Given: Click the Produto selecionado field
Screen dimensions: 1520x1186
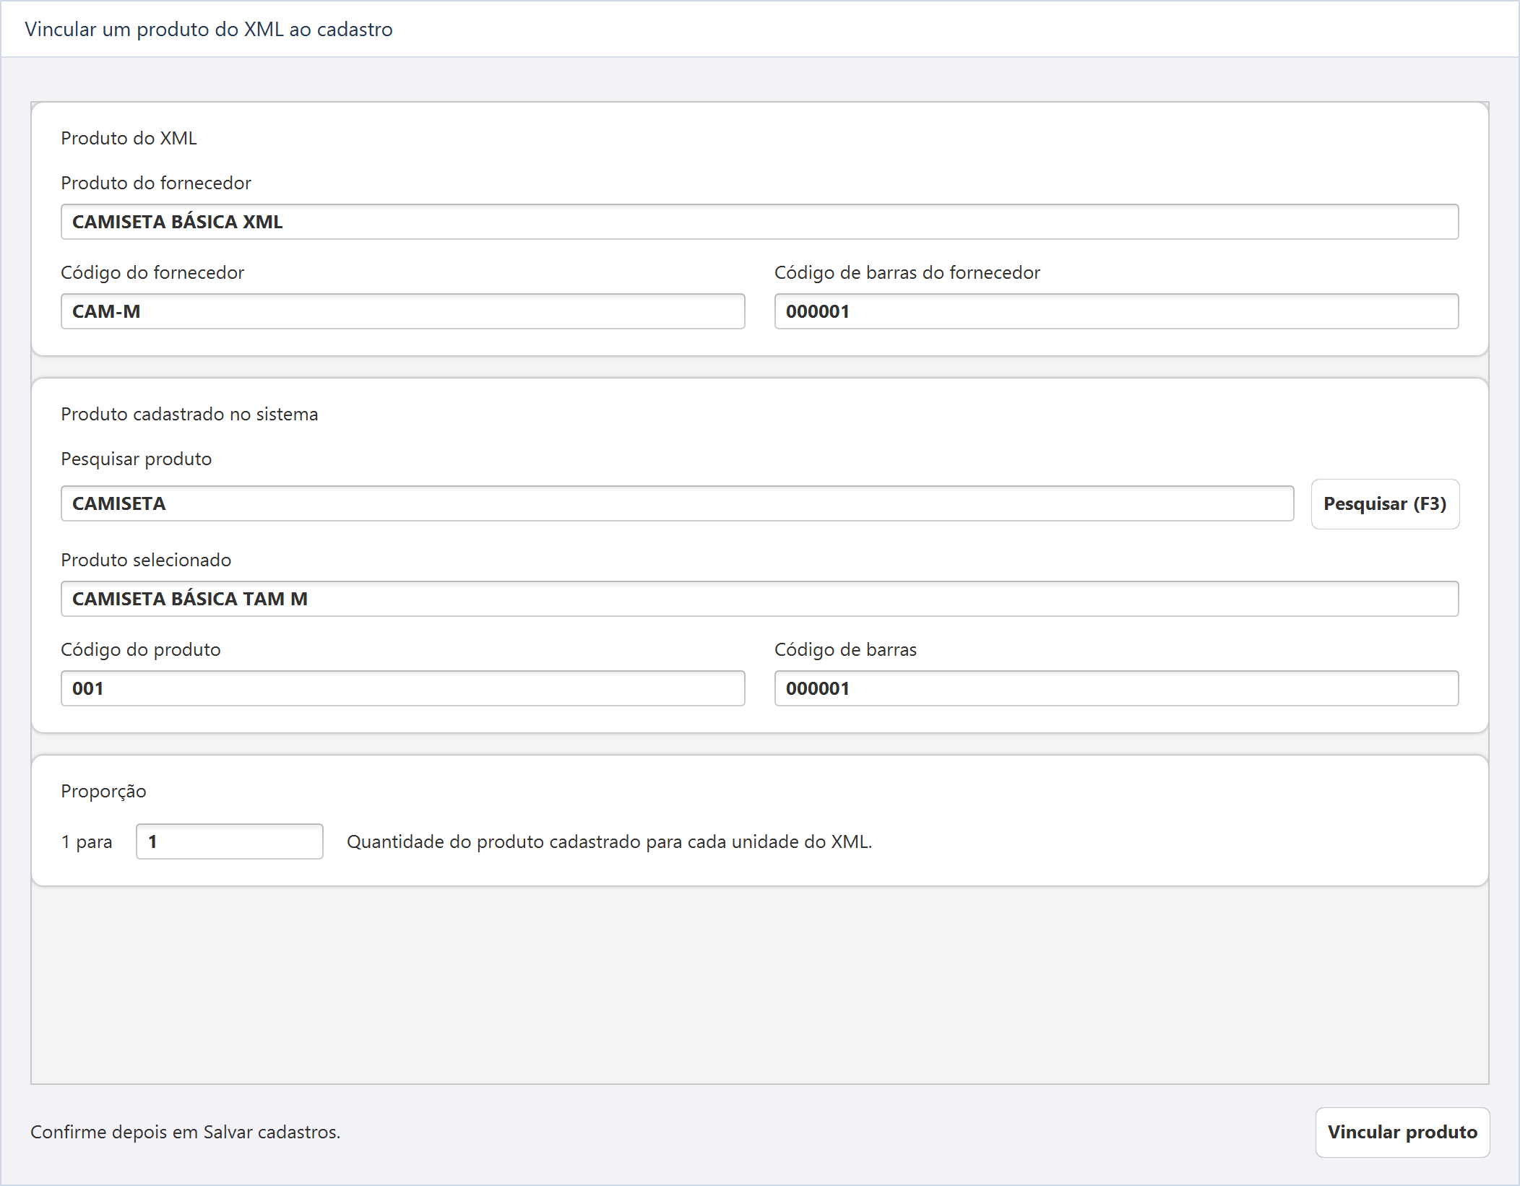Looking at the screenshot, I should [x=759, y=599].
